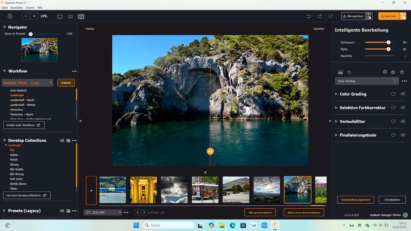411x231 pixels.
Task: Expand the Presets (Legacy) panel
Action: [4, 211]
